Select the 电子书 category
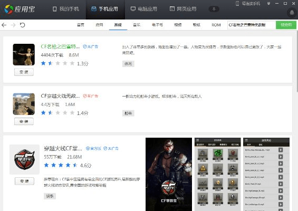298x211 pixels. [x=157, y=25]
